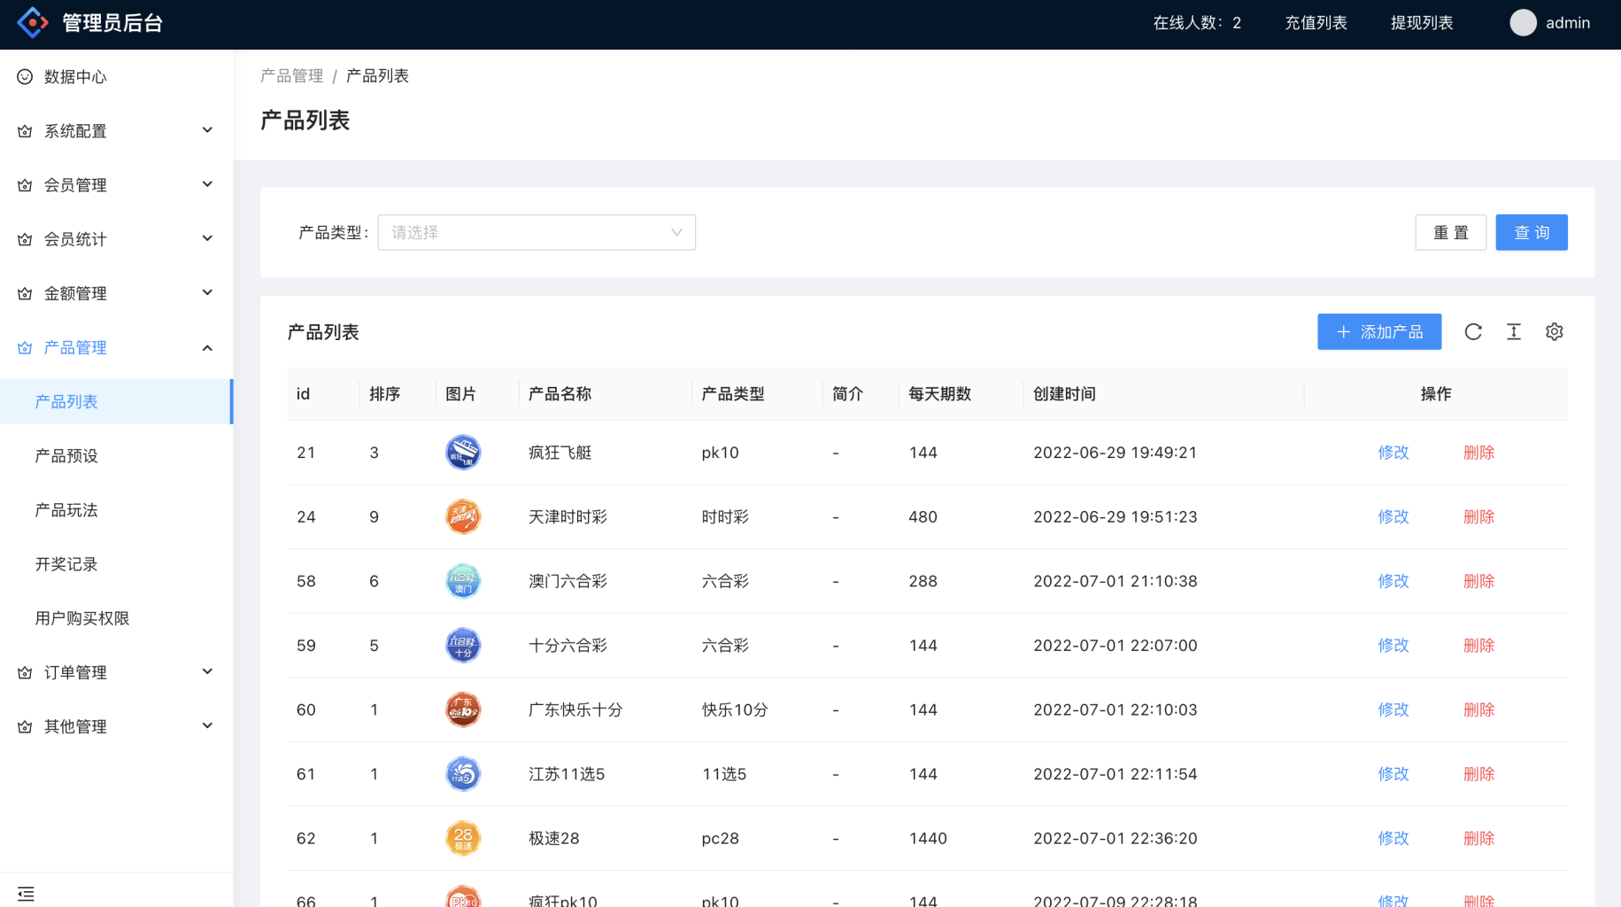The image size is (1621, 907).
Task: Click the 添加产品 button
Action: tap(1378, 331)
